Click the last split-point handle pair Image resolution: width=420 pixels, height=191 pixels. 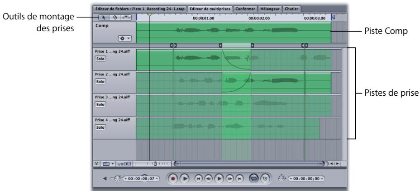(x=305, y=46)
